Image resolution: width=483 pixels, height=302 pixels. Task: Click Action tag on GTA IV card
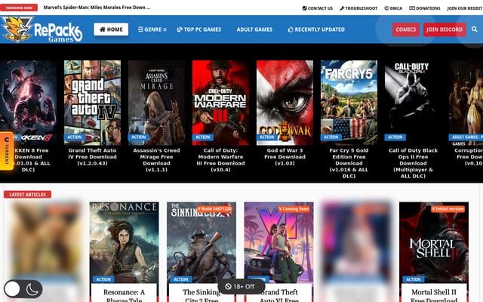(x=75, y=137)
